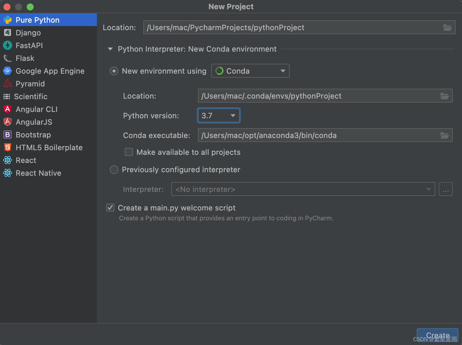Select Angular CLI project type
The image size is (462, 345).
click(x=48, y=109)
